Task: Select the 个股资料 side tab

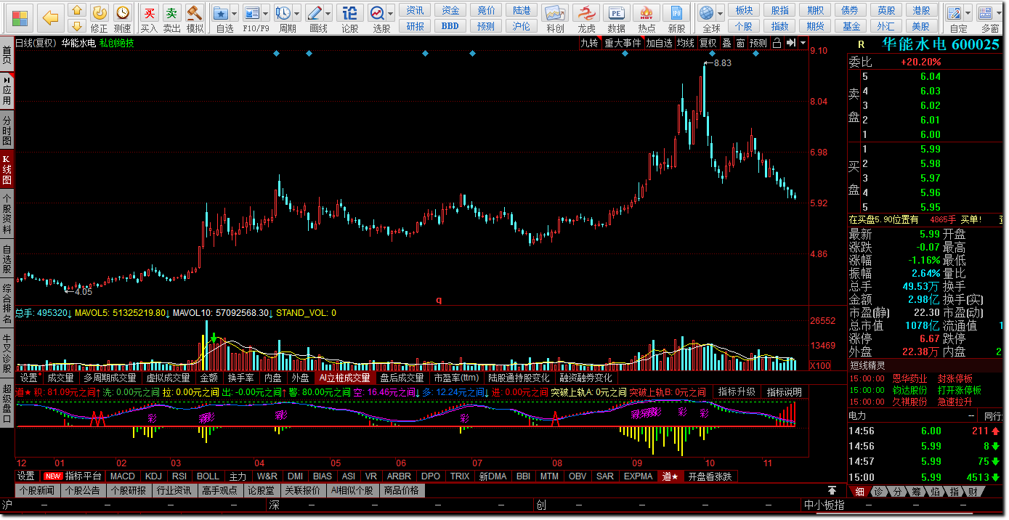Action: point(7,213)
